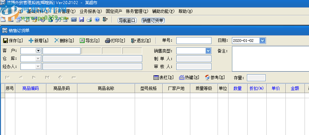The height and width of the screenshot is (135, 309).
Task: Go to the next record arrow
Action: click(34, 77)
